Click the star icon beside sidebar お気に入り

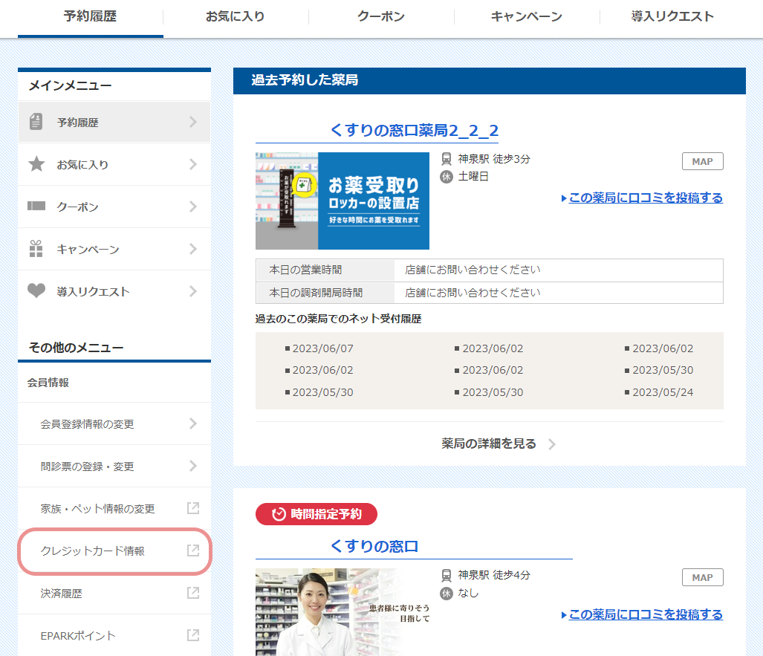[36, 164]
